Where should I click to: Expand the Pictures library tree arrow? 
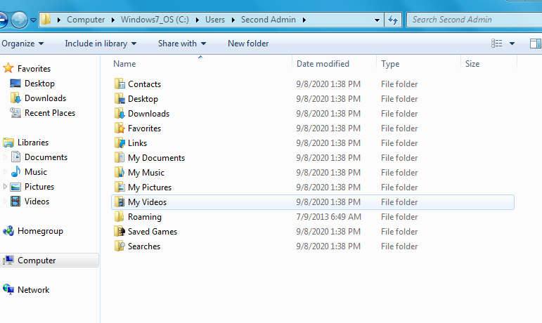point(5,187)
